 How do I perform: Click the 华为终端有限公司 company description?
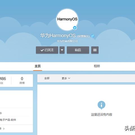pyautogui.click(x=67, y=41)
